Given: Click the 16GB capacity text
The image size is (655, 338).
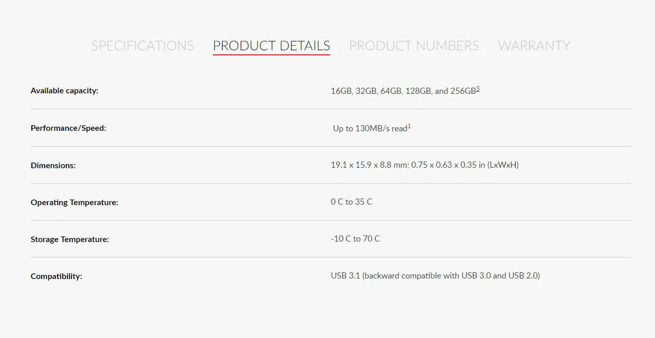Looking at the screenshot, I should click(x=341, y=91).
